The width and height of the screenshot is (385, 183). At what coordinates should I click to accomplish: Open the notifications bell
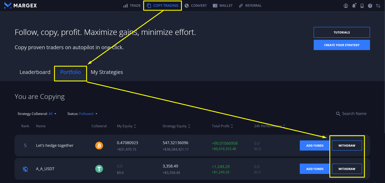pos(354,6)
